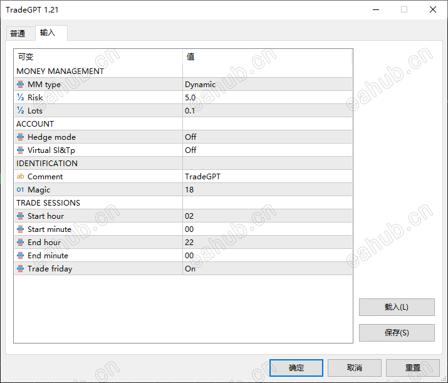Click the 确定 button

click(x=296, y=367)
